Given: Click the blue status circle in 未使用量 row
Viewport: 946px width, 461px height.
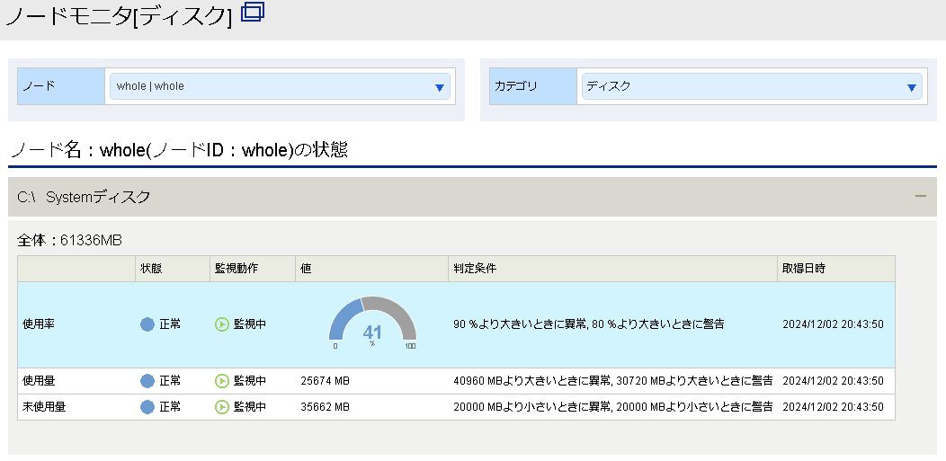Looking at the screenshot, I should click(147, 407).
